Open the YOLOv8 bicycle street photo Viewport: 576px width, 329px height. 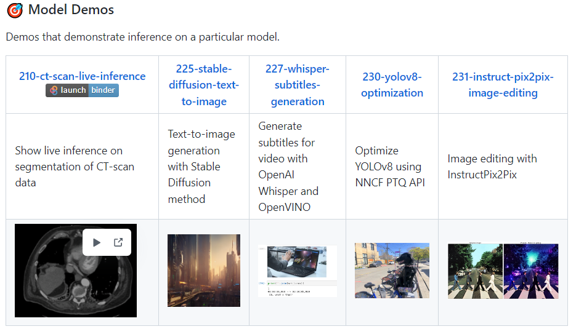pos(392,271)
